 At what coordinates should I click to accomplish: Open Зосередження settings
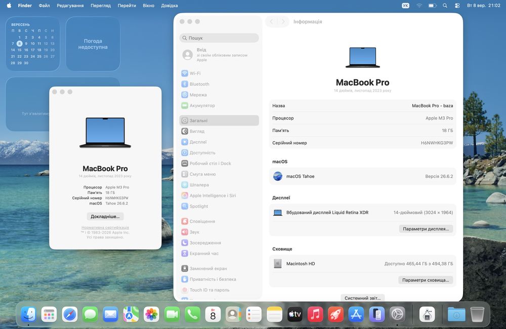coord(219,242)
